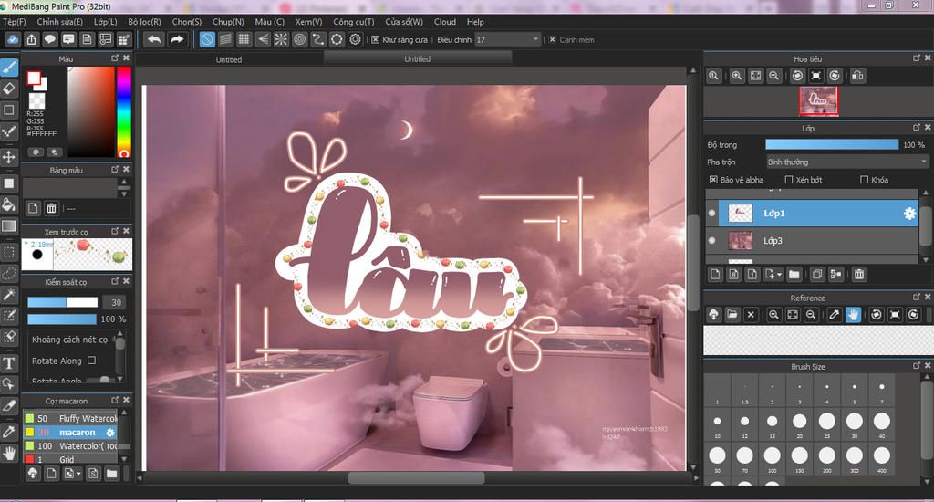Open the Điều chỉnh correction dropdown

pyautogui.click(x=507, y=39)
